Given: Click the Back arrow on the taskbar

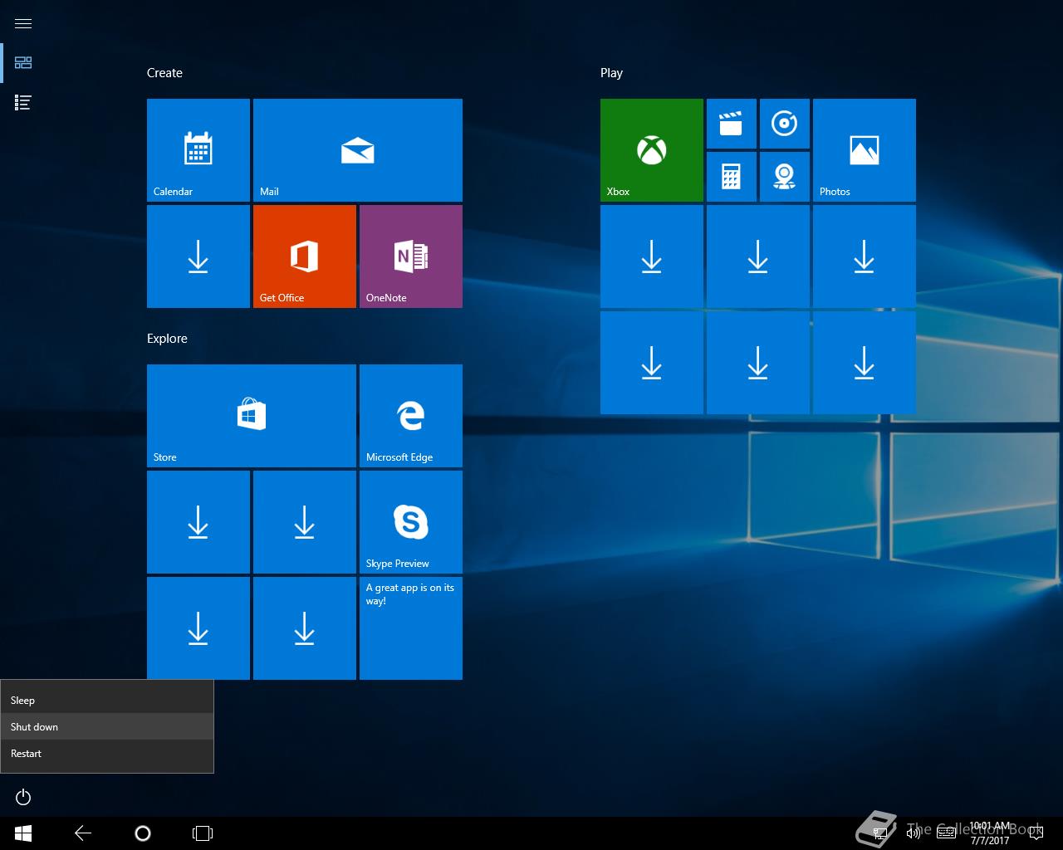Looking at the screenshot, I should tap(83, 833).
